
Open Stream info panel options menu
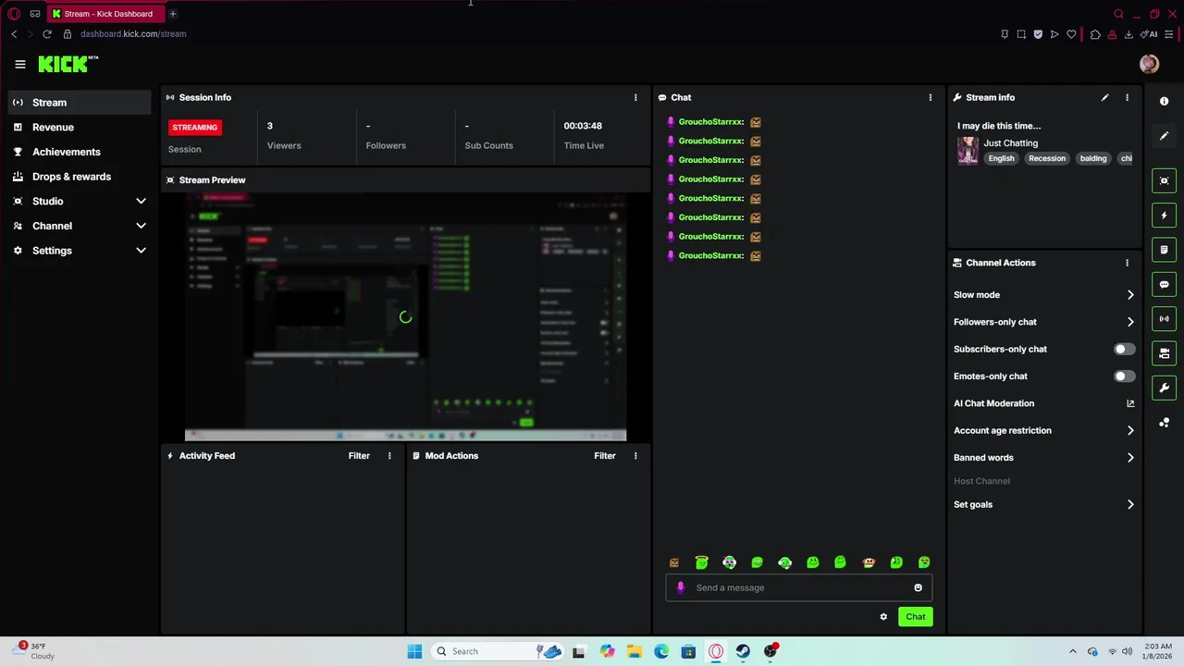[x=1127, y=97]
